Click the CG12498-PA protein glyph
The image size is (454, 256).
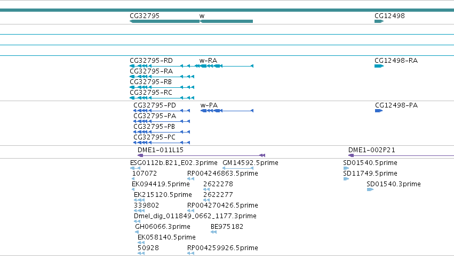pyautogui.click(x=379, y=111)
